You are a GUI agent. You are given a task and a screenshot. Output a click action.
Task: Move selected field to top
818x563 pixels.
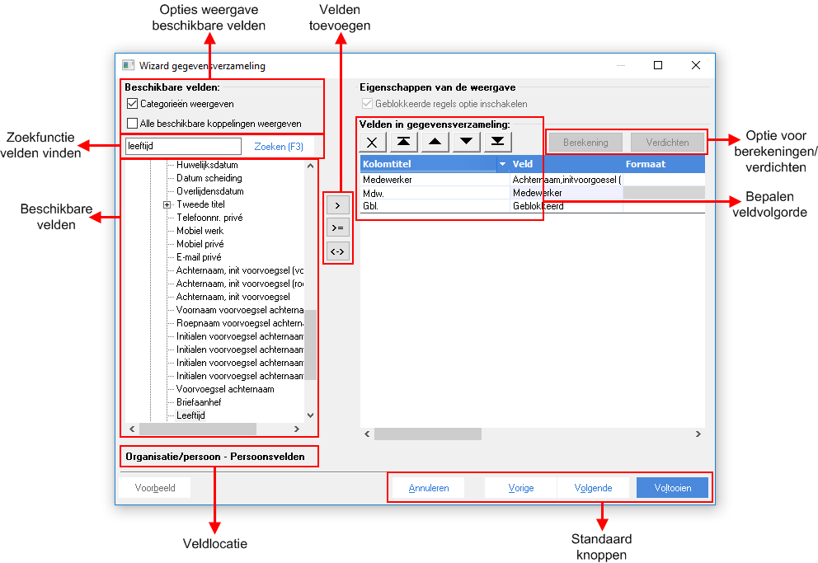pyautogui.click(x=404, y=142)
